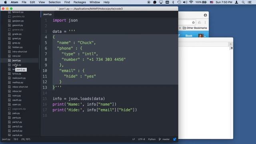Click the Book link in browser page
Viewport: 256px width, 144px height.
tap(189, 36)
